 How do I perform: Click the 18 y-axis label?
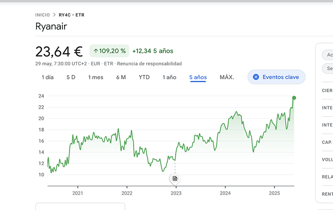coord(41,130)
